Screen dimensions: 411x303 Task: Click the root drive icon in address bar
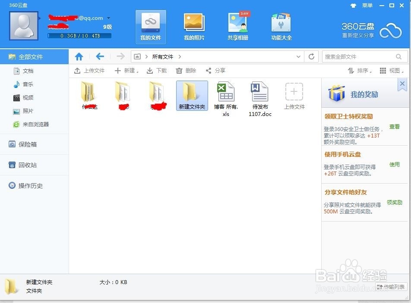pos(137,56)
